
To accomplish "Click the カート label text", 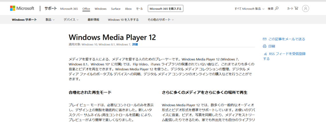I will (x=290, y=9).
